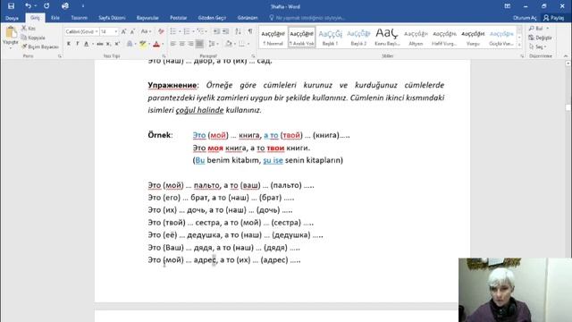
Task: Apply the yellow text highlight color
Action: [143, 44]
